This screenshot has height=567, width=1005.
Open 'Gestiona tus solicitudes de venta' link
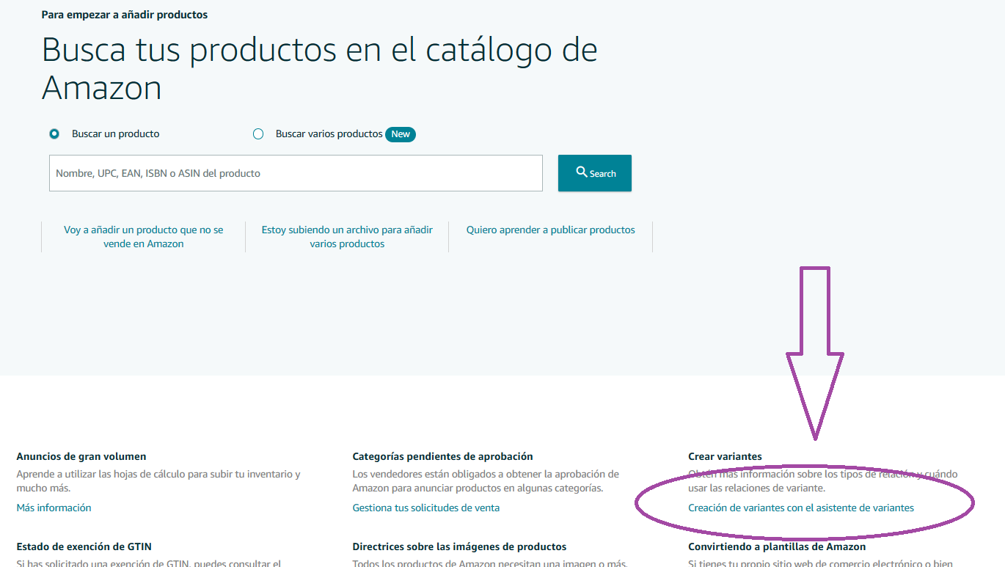click(x=426, y=508)
